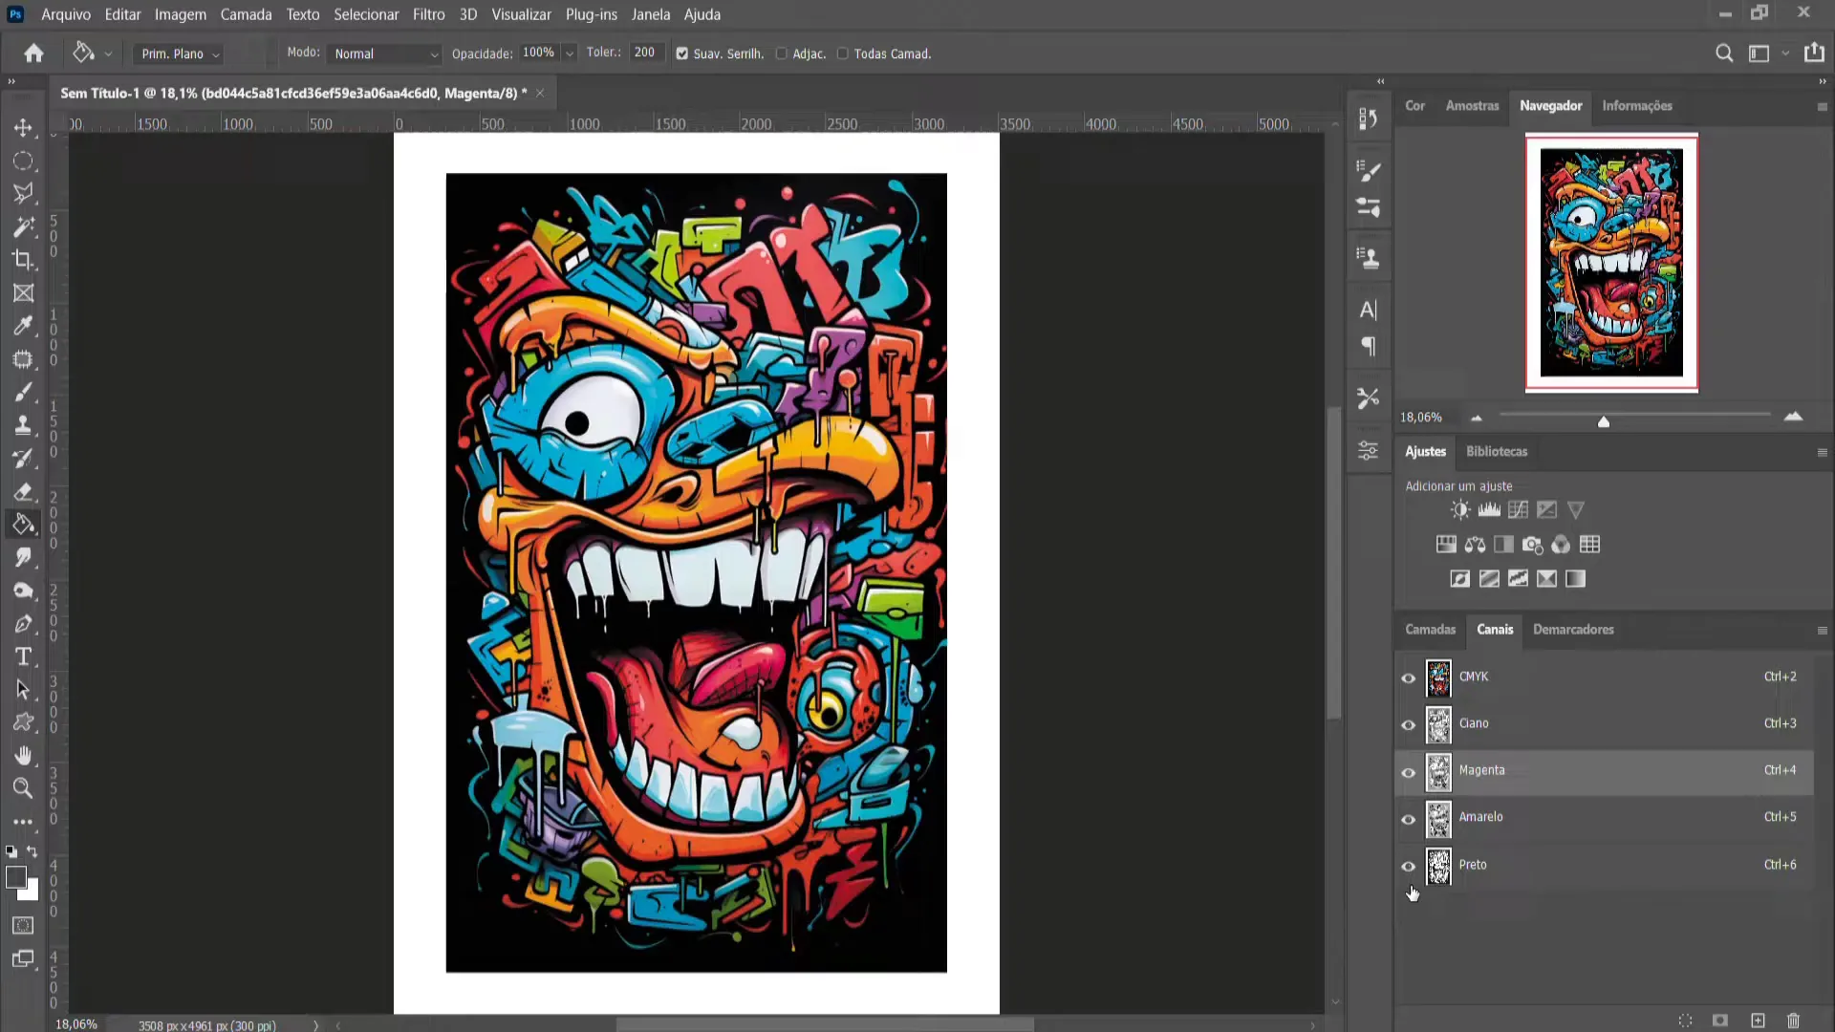Screen dimensions: 1835x1032
Task: Enable the Adjac. checkbox
Action: pos(781,54)
